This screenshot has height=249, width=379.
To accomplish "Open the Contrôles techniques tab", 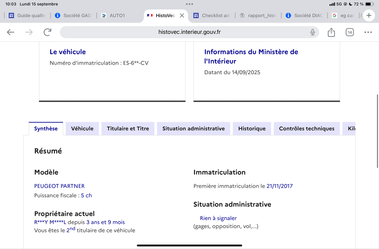I will (307, 129).
